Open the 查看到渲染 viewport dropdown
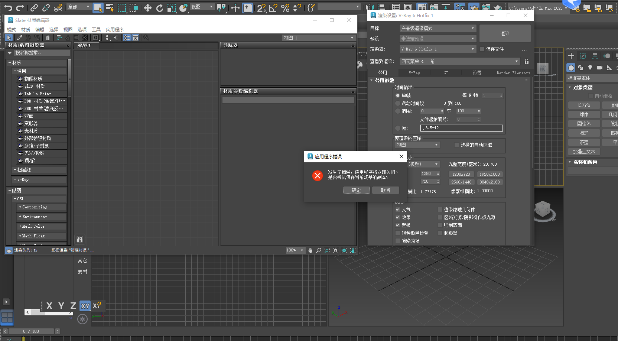 point(460,61)
